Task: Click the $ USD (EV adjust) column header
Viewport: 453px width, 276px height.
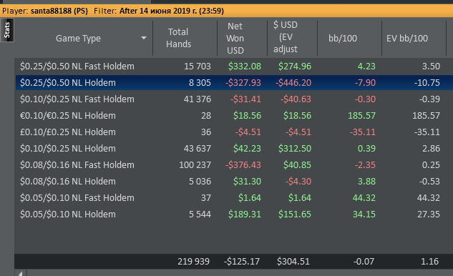Action: pyautogui.click(x=292, y=38)
